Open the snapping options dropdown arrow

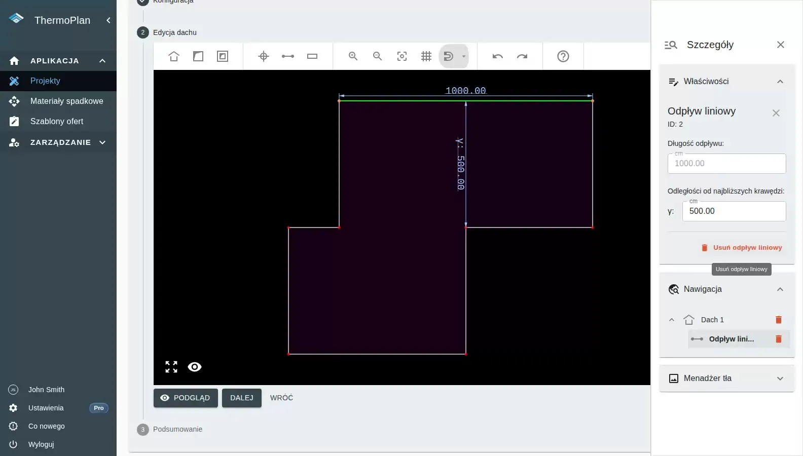coord(464,56)
